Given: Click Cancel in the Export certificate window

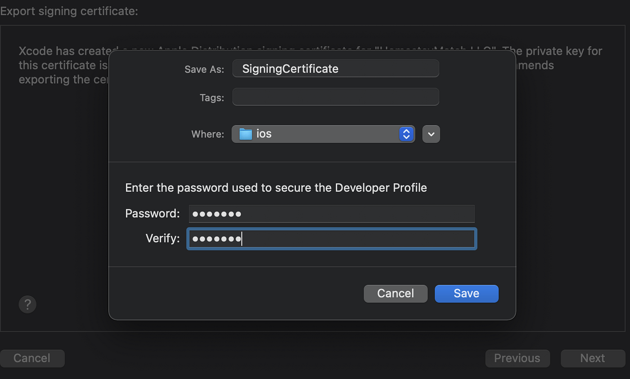Looking at the screenshot, I should [32, 358].
